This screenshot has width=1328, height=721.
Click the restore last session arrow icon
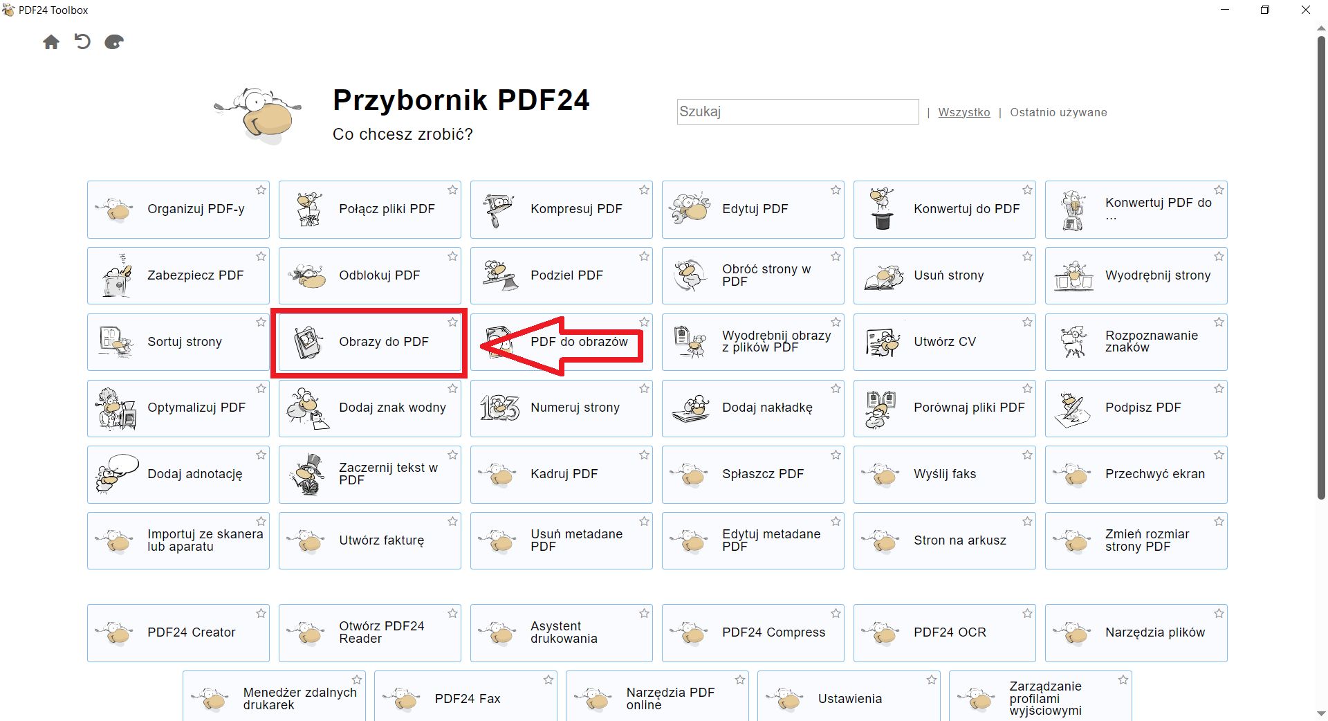[82, 42]
